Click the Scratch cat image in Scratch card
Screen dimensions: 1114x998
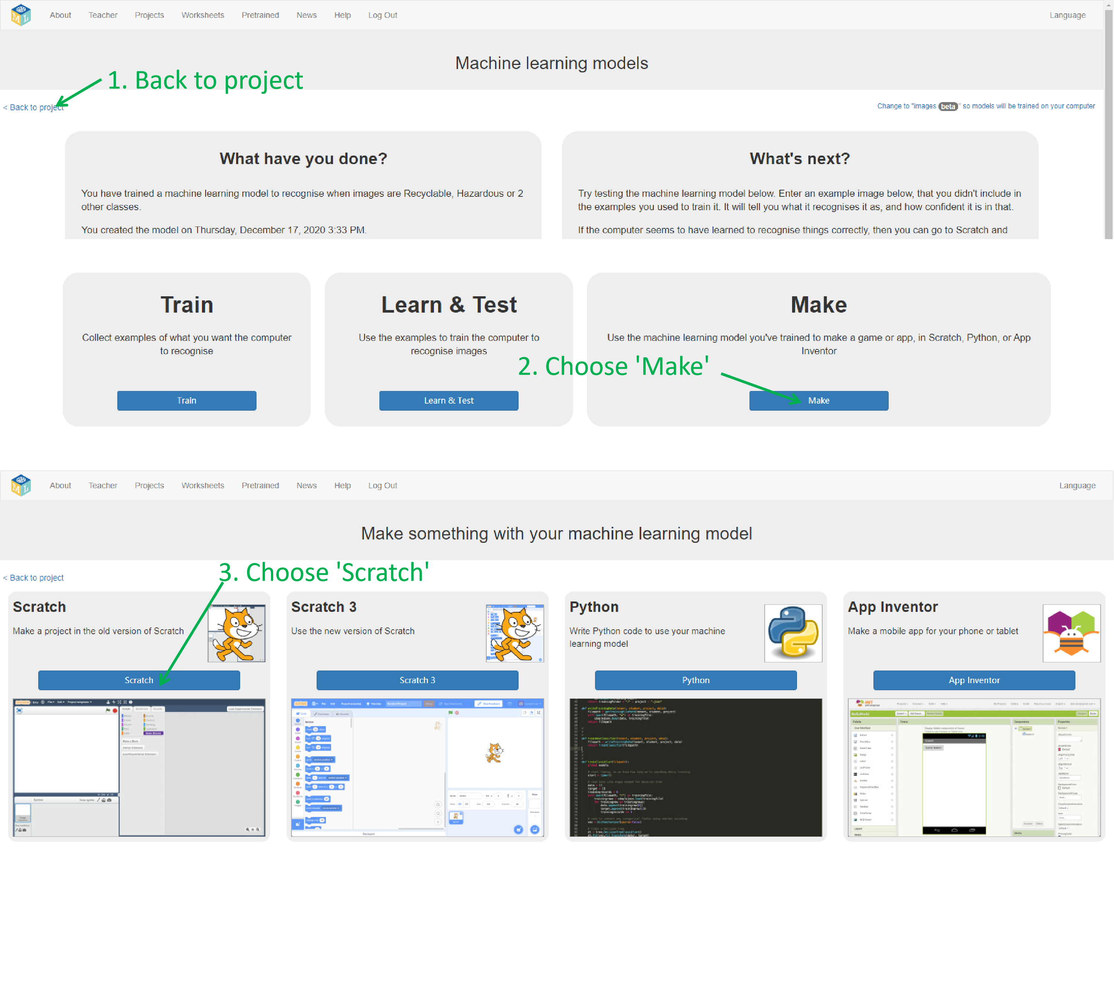(236, 633)
